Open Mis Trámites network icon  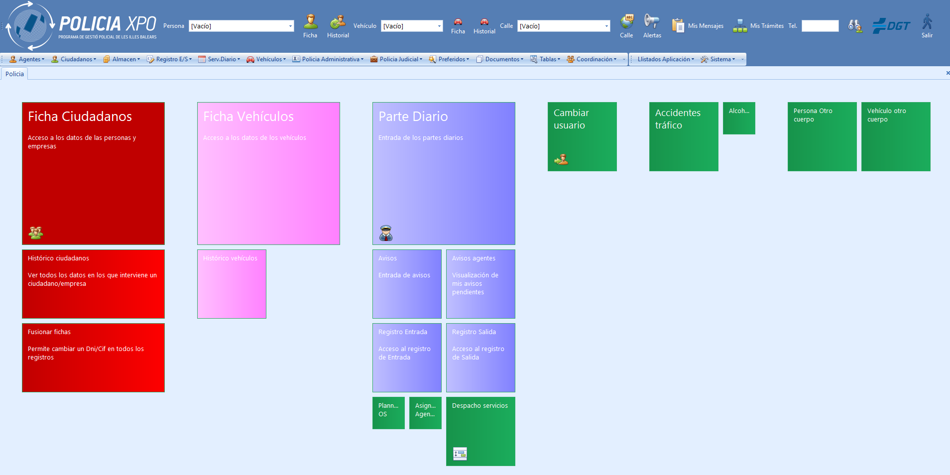pos(740,26)
